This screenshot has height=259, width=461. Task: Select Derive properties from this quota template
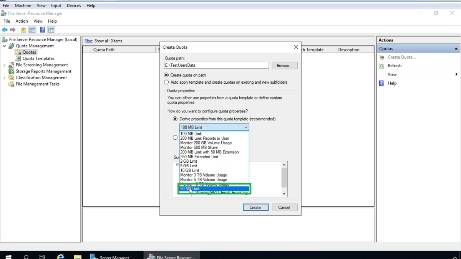(x=175, y=119)
